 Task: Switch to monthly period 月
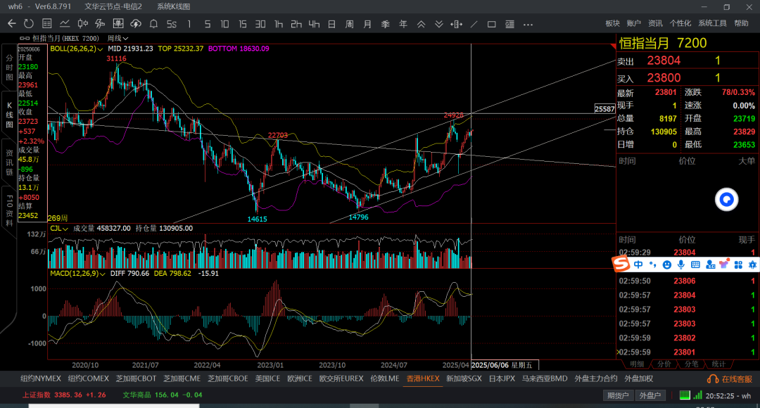(x=367, y=24)
